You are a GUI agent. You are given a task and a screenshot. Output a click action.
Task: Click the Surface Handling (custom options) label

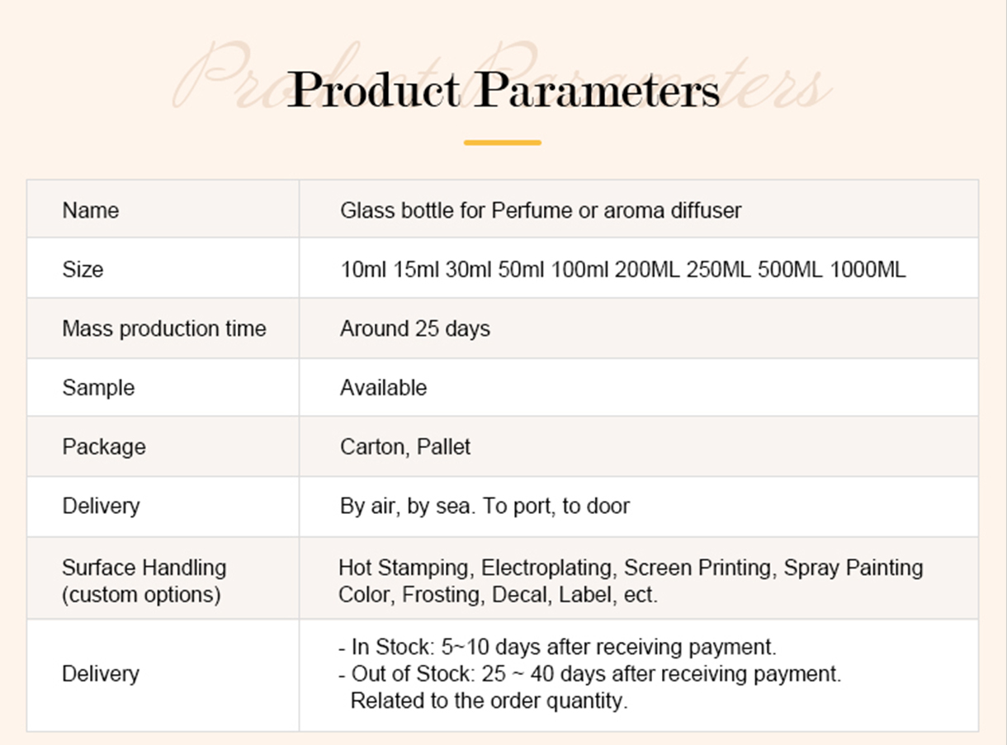click(x=143, y=581)
